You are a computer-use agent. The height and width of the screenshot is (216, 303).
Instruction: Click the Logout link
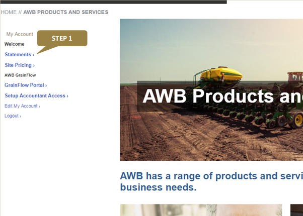tap(13, 116)
